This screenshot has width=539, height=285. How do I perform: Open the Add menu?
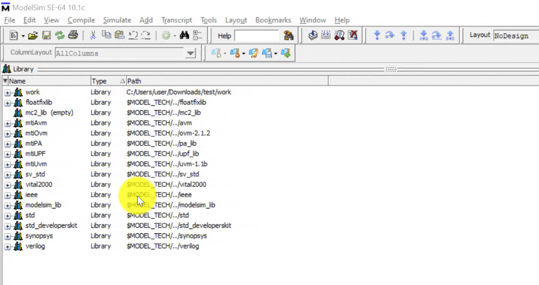coord(146,20)
